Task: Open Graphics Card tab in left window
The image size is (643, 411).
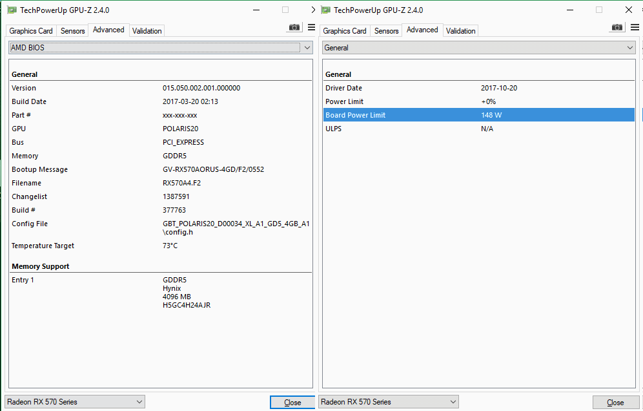Action: click(x=31, y=31)
